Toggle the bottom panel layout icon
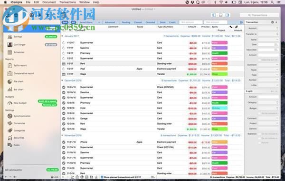 pyautogui.click(x=221, y=15)
